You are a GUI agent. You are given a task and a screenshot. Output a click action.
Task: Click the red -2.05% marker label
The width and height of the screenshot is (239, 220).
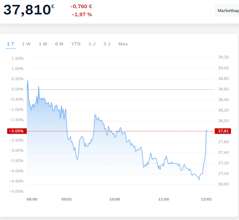17,131
